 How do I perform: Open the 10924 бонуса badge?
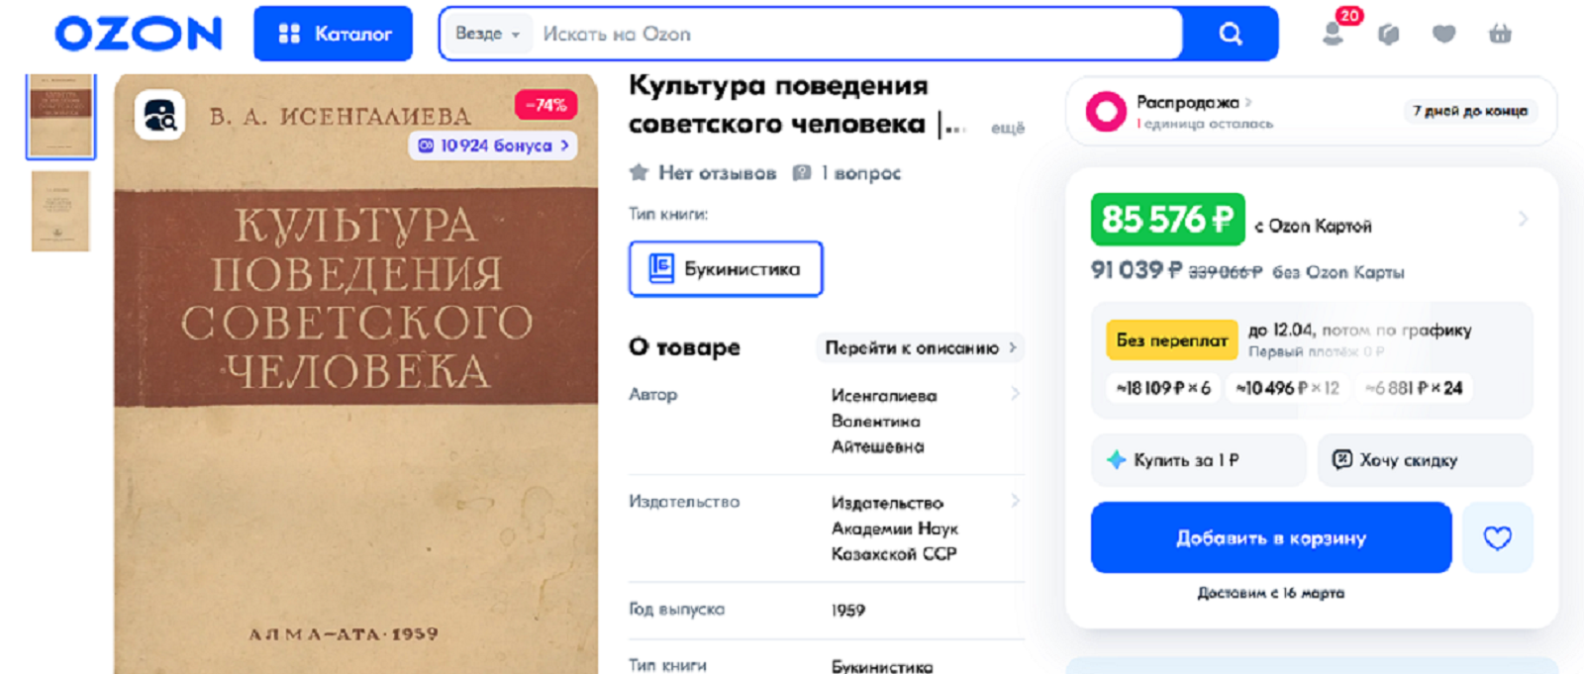(493, 145)
